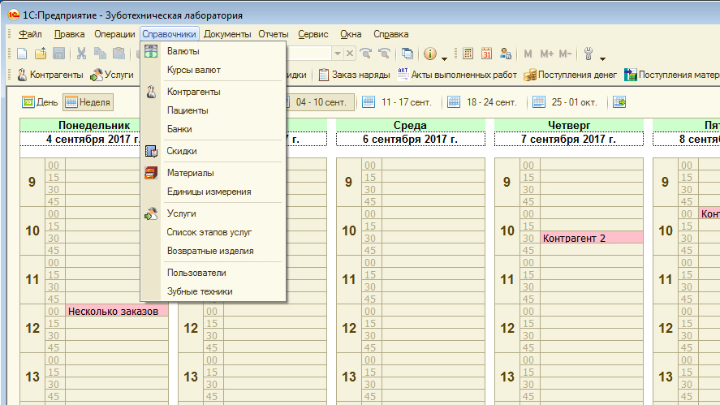Click Поступления денег toolbar button
This screenshot has height=405, width=720.
click(x=570, y=75)
